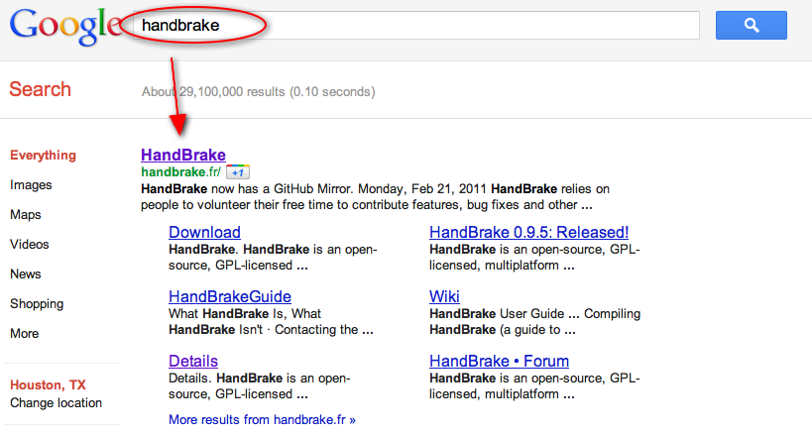Switch to Maps results

(x=26, y=215)
